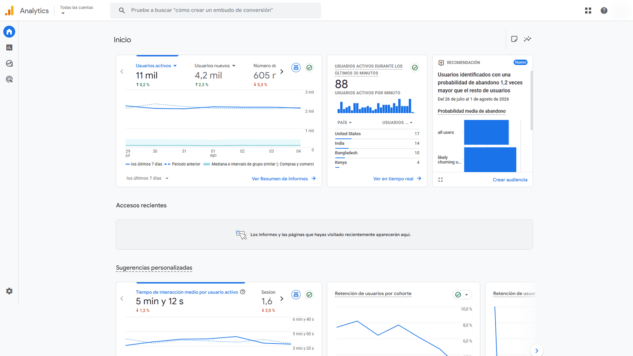Open the los últimos 7 días dropdown
Image resolution: width=633 pixels, height=356 pixels.
point(148,178)
